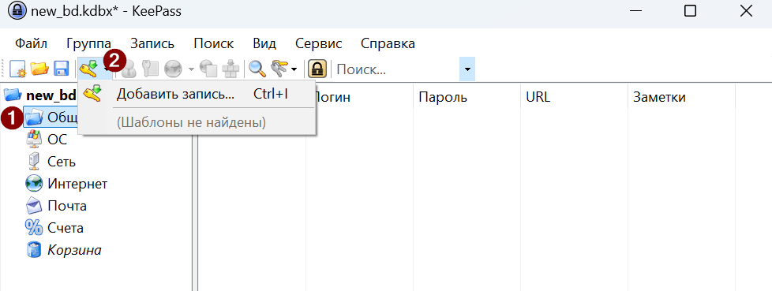Open the Файл menu

click(x=31, y=43)
